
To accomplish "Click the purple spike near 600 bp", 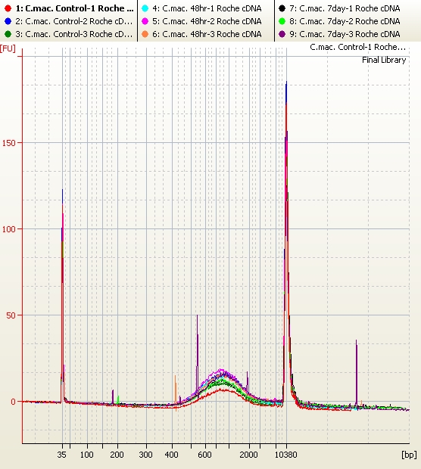I will coord(198,356).
